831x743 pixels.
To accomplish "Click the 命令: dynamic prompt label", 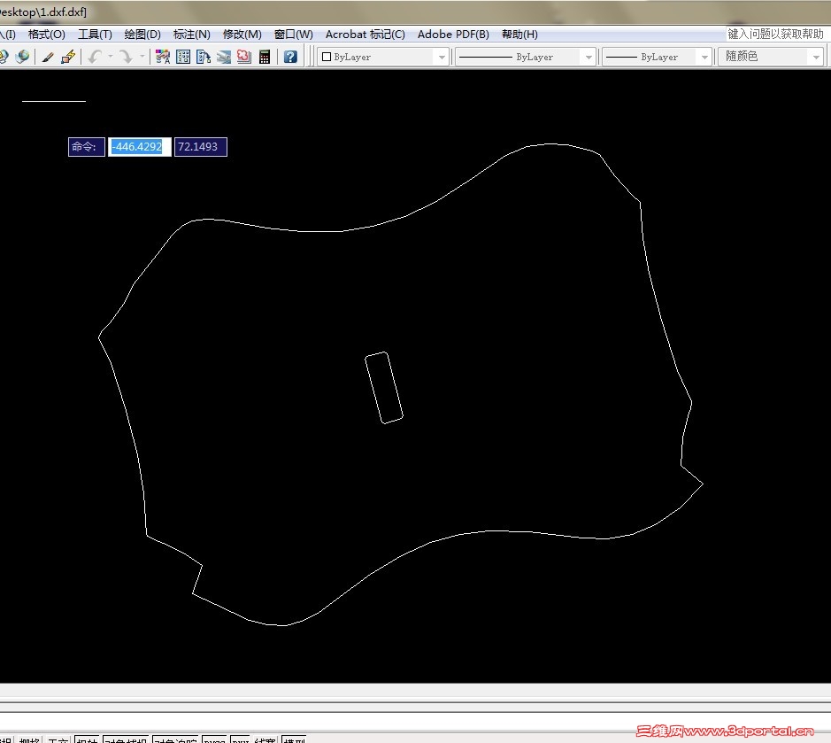I will 87,147.
